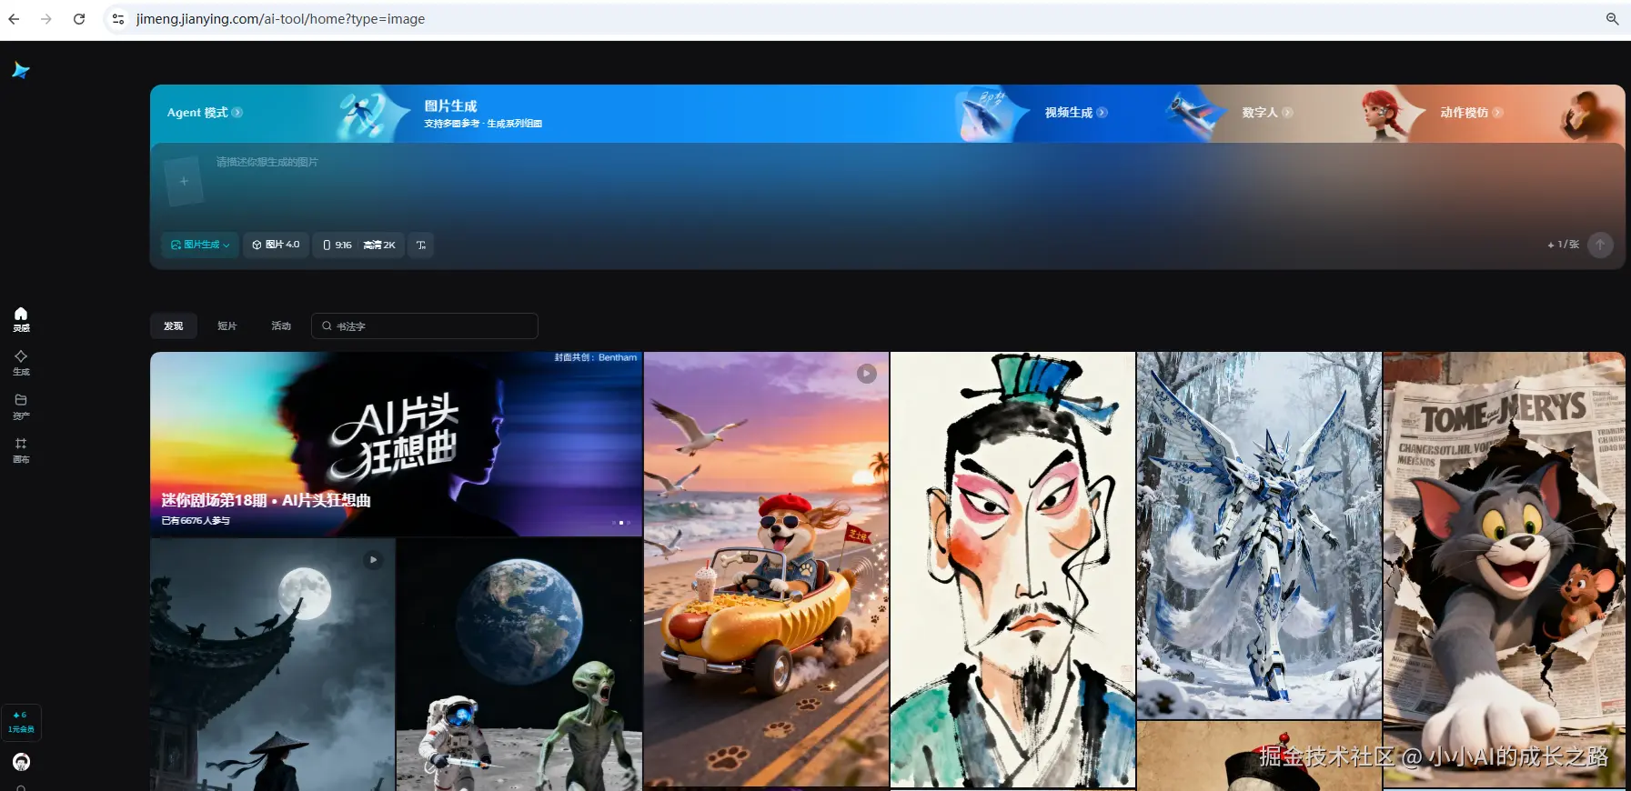Open the astronaut and alien thumbnail
This screenshot has height=791, width=1631.
pos(519,665)
